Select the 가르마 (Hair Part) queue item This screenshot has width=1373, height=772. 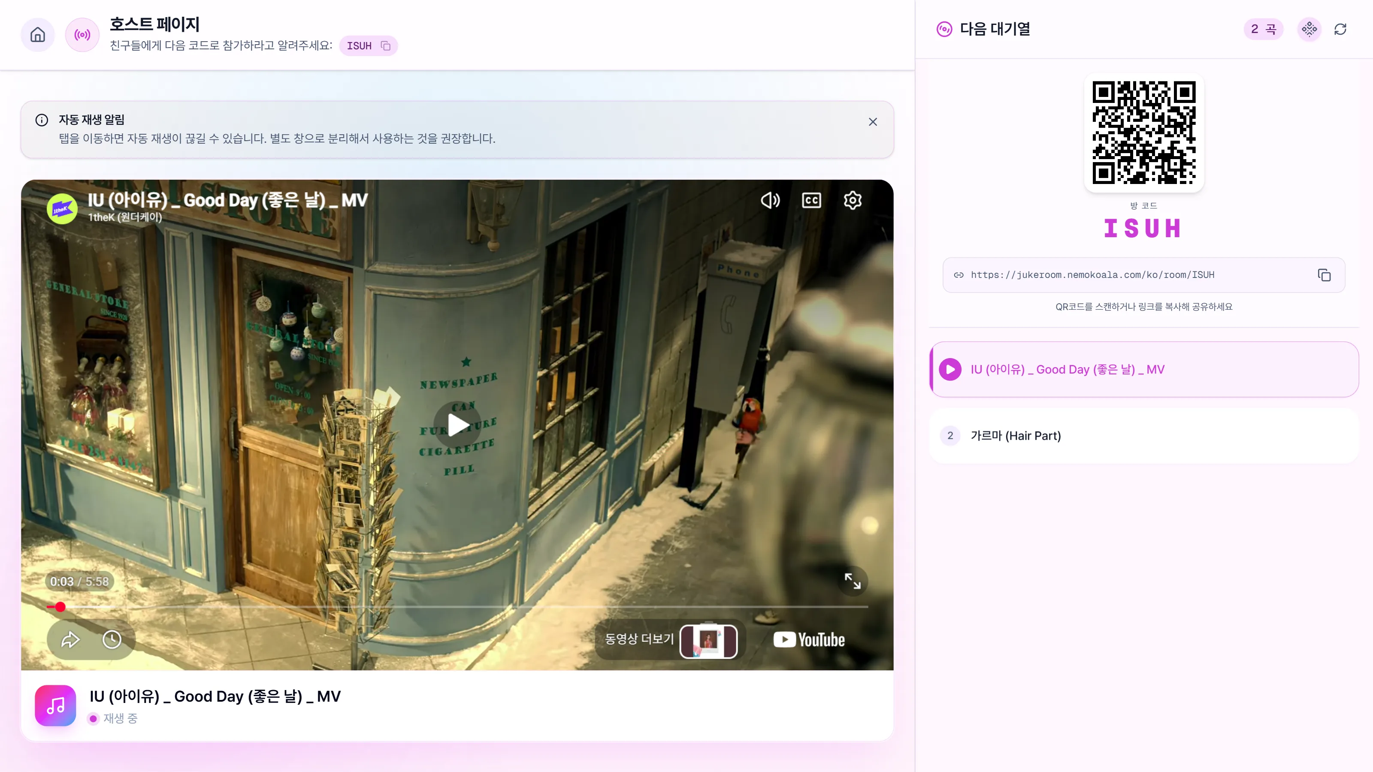[x=1144, y=436]
